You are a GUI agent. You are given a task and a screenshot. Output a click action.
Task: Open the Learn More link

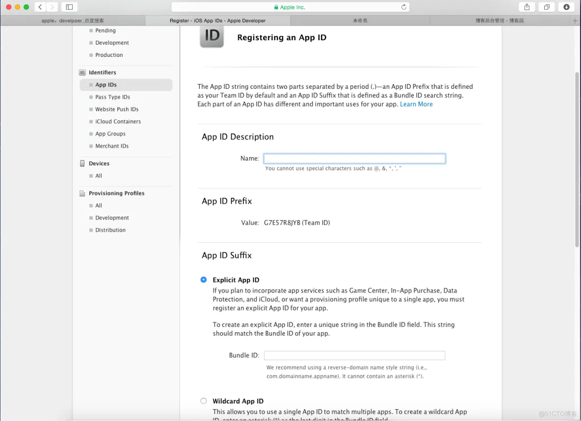(x=416, y=104)
